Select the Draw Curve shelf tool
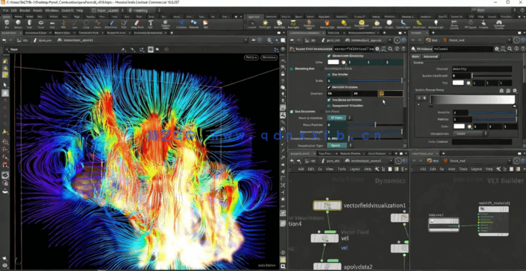This screenshot has height=271, width=526. [110, 24]
